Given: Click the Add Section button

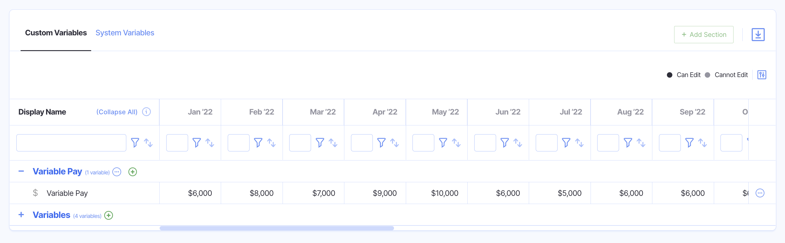Looking at the screenshot, I should 703,35.
